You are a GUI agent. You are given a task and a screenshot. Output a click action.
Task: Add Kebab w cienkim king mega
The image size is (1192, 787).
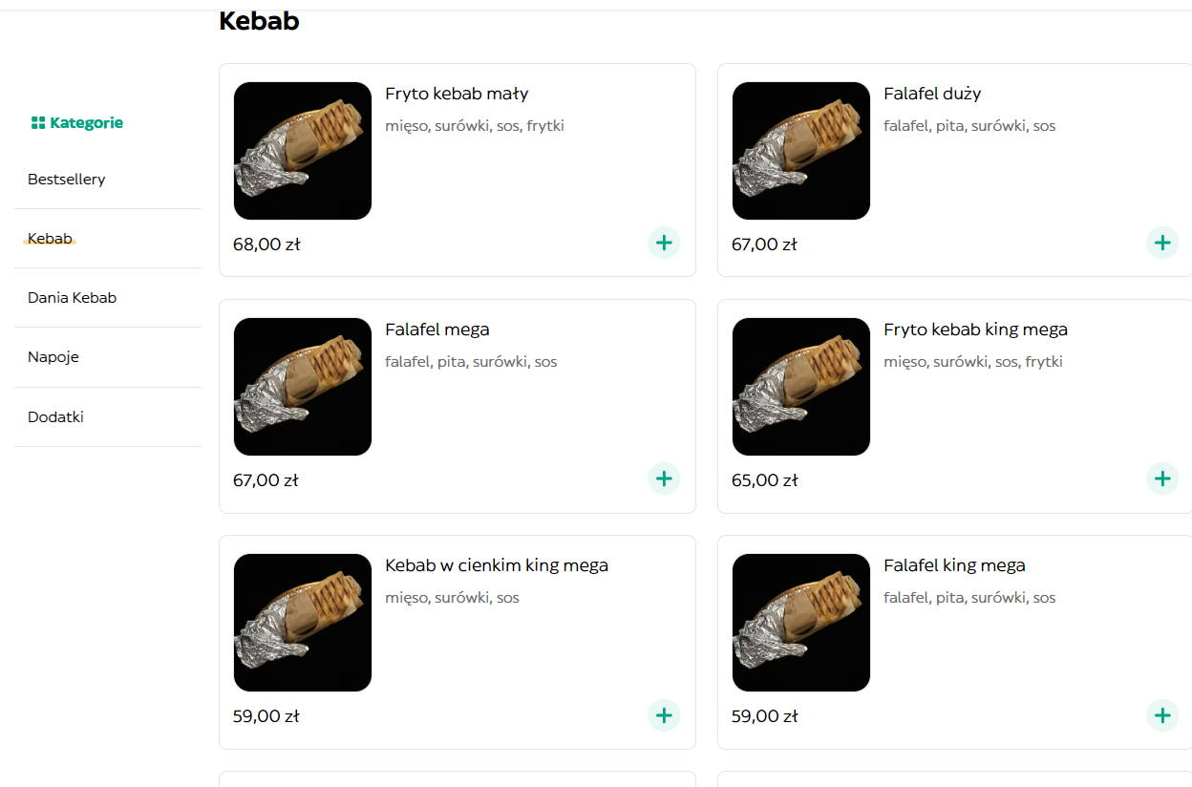[x=664, y=714]
